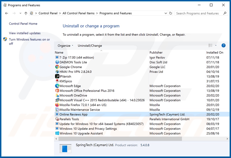
Task: Go up one level with up arrow
Action: pos(26,13)
